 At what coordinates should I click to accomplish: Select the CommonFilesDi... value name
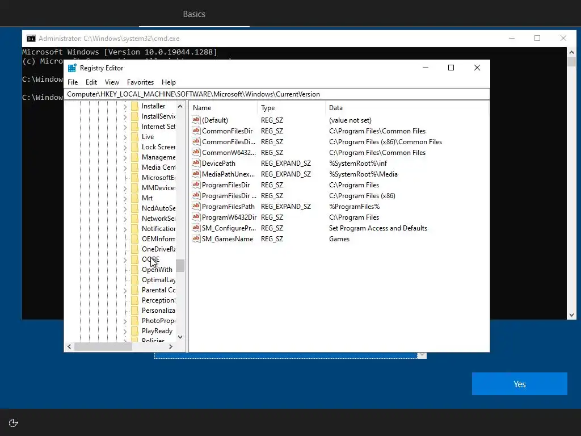(x=229, y=141)
